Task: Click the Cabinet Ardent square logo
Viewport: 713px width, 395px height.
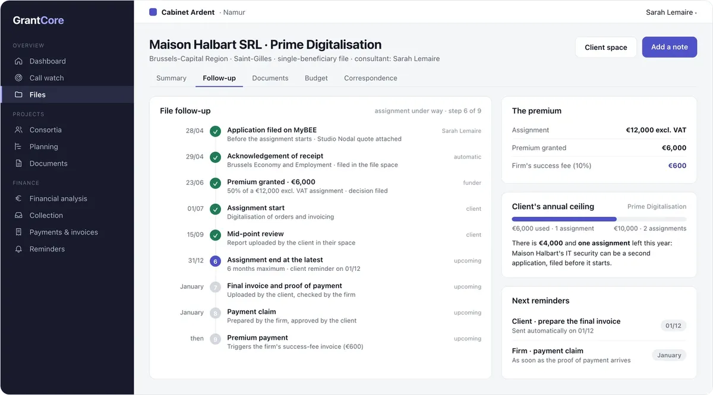Action: (153, 12)
